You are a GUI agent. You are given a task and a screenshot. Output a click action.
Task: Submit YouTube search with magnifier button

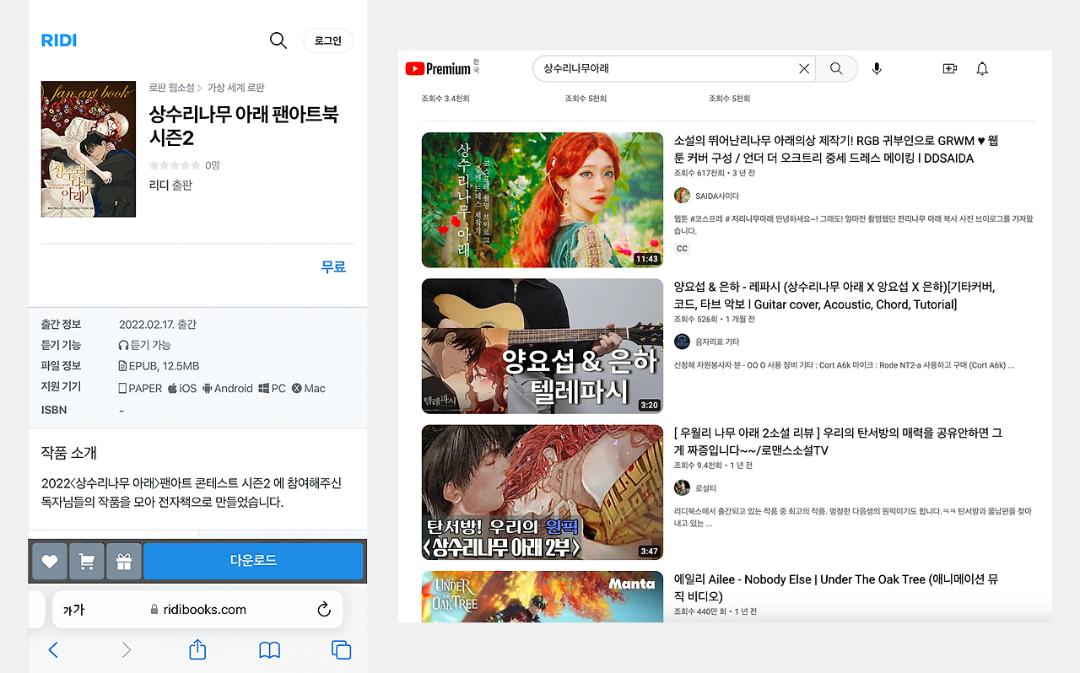click(836, 68)
